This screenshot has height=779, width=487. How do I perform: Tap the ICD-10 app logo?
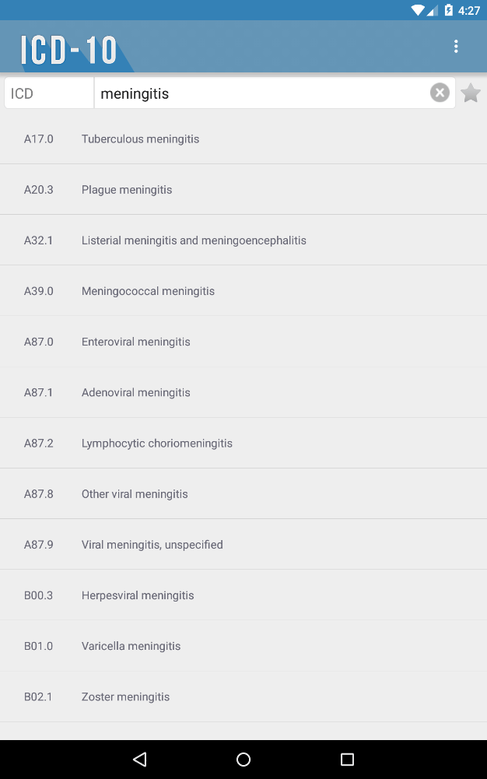69,50
